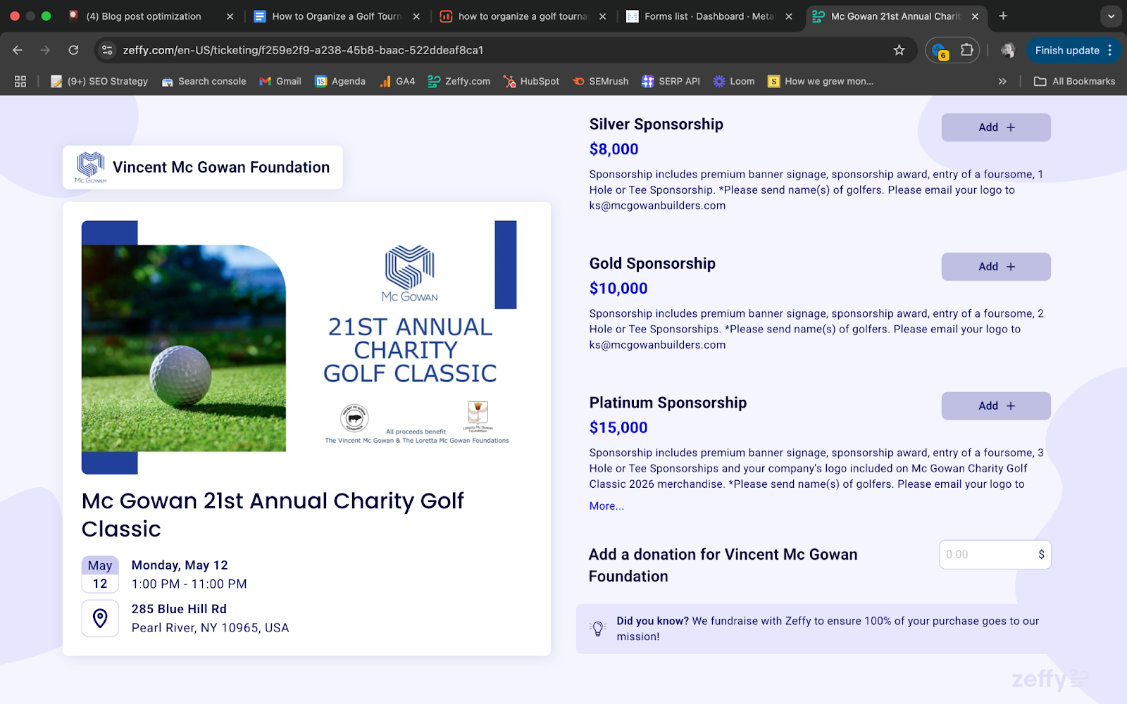Click the Mc Gowan foundation logo
This screenshot has width=1127, height=704.
[x=91, y=168]
